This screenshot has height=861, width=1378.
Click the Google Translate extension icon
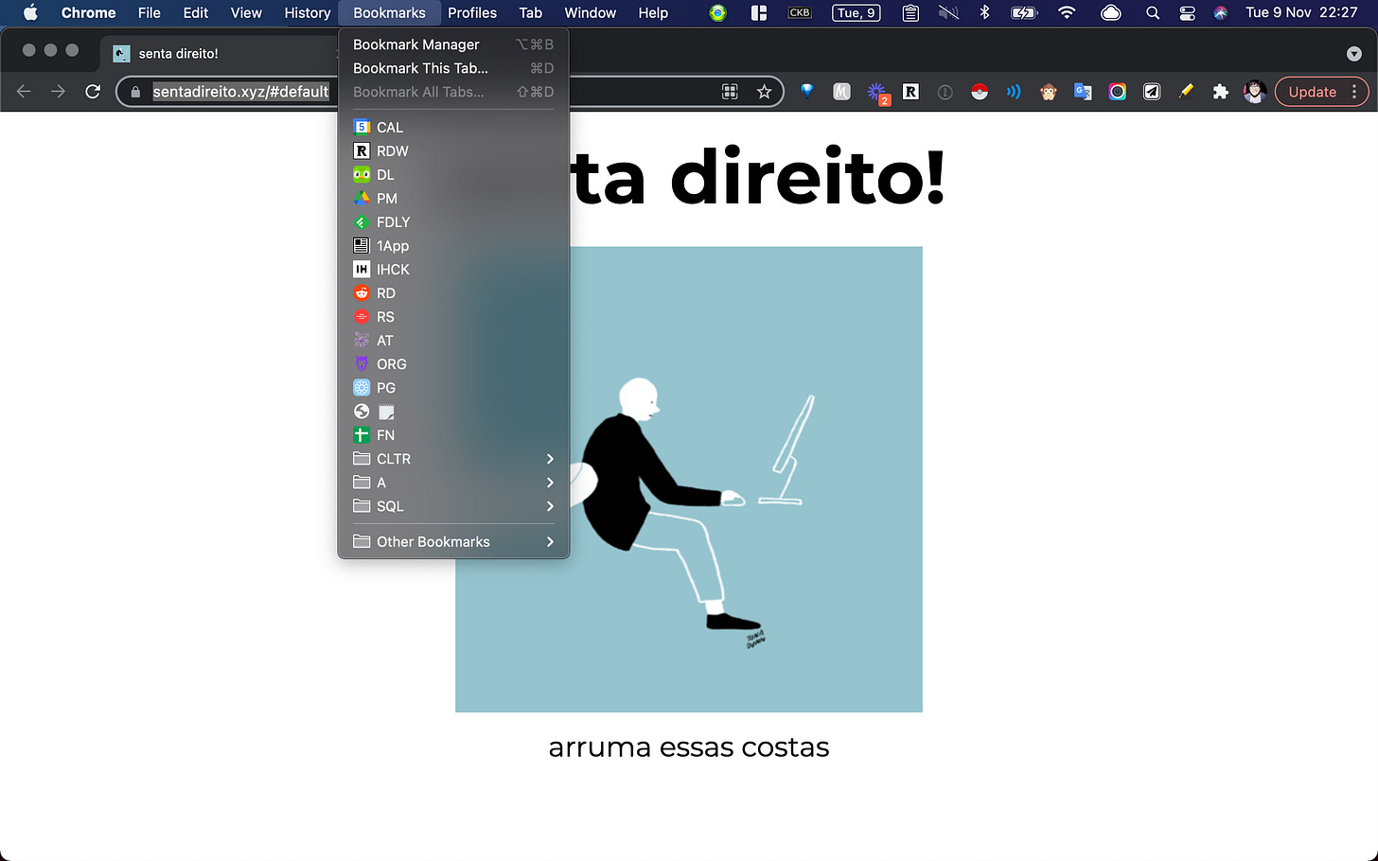[x=1083, y=92]
